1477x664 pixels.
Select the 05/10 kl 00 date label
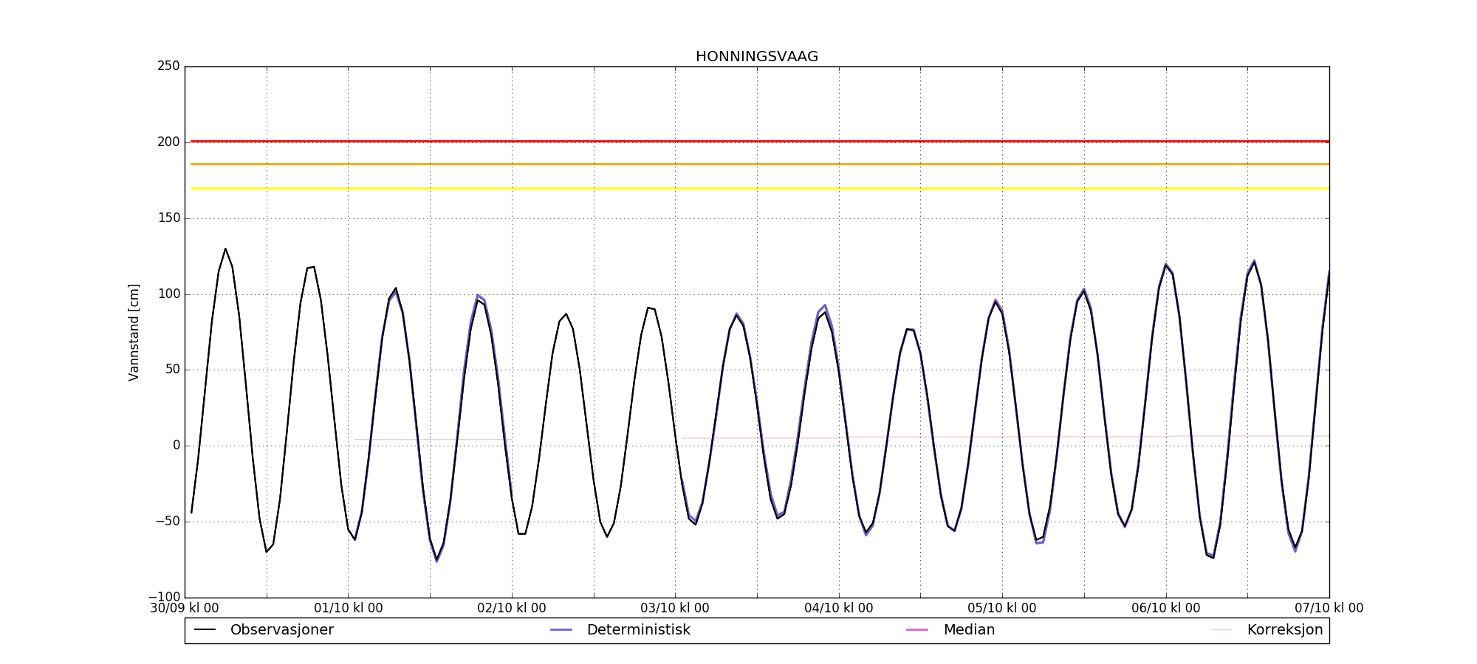(1002, 609)
